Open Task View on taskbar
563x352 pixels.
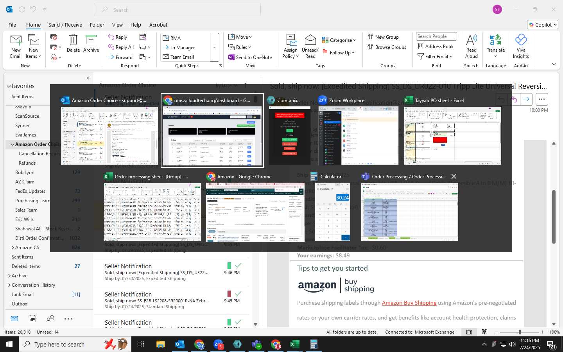point(140,344)
